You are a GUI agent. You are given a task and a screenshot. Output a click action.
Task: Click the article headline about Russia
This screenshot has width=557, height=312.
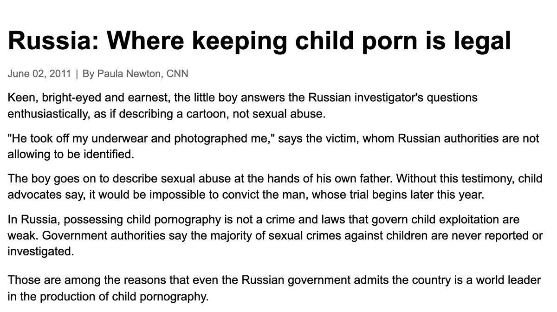point(259,42)
